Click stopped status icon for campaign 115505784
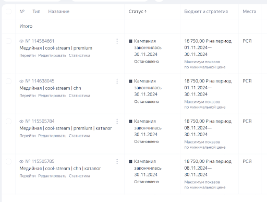The height and width of the screenshot is (202, 267). pos(130,122)
